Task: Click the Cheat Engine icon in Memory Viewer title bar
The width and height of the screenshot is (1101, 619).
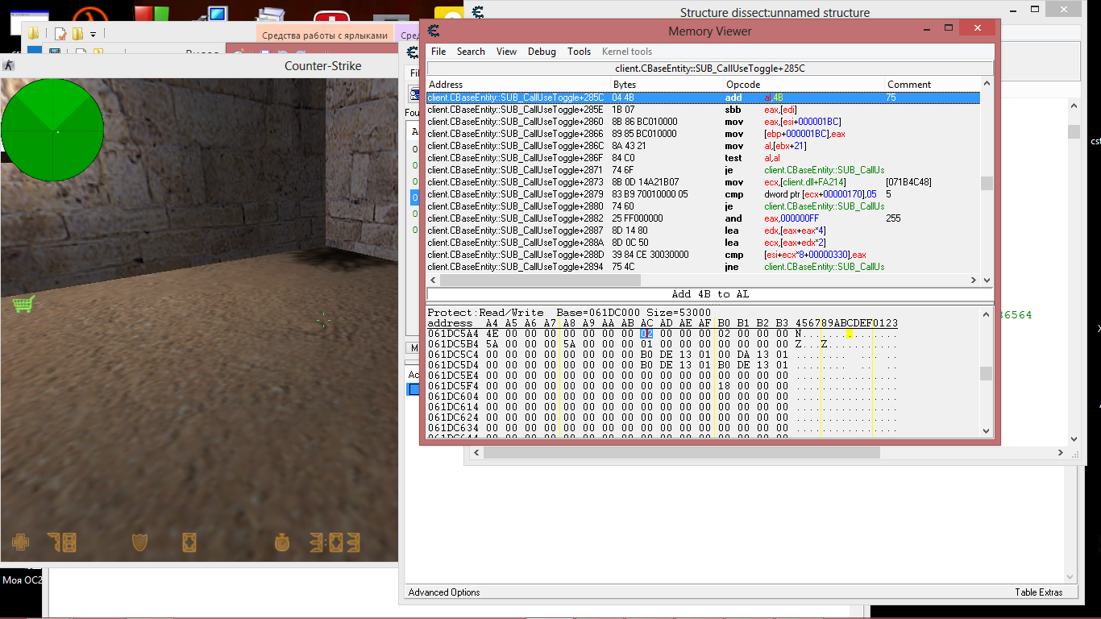Action: [x=434, y=31]
